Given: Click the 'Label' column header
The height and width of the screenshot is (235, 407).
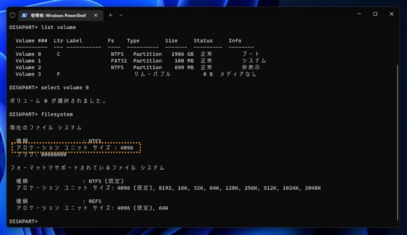Looking at the screenshot, I should pos(74,41).
